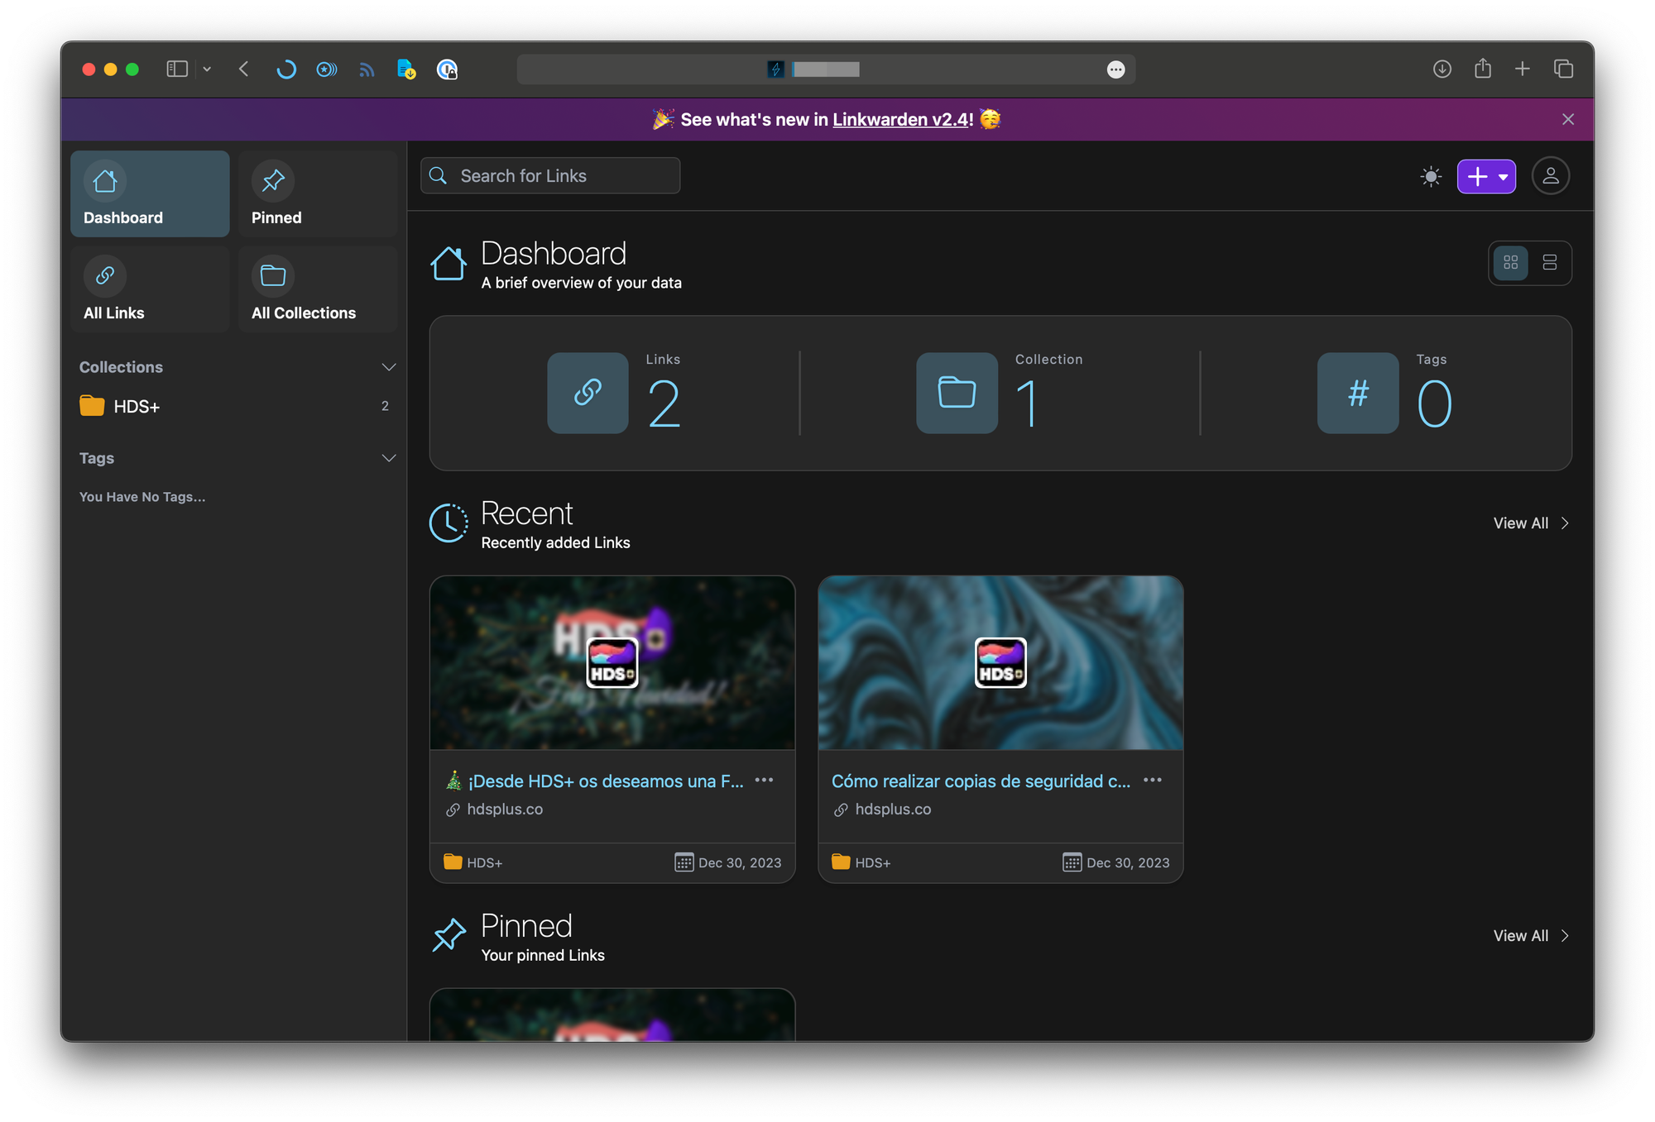The image size is (1655, 1122).
Task: Click the lock extension icon in toolbar
Action: (x=447, y=69)
